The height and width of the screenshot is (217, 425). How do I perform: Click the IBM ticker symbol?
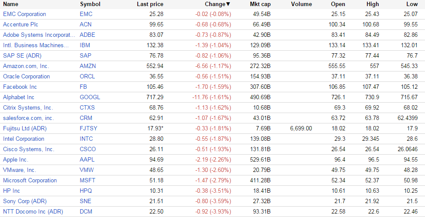coord(85,45)
